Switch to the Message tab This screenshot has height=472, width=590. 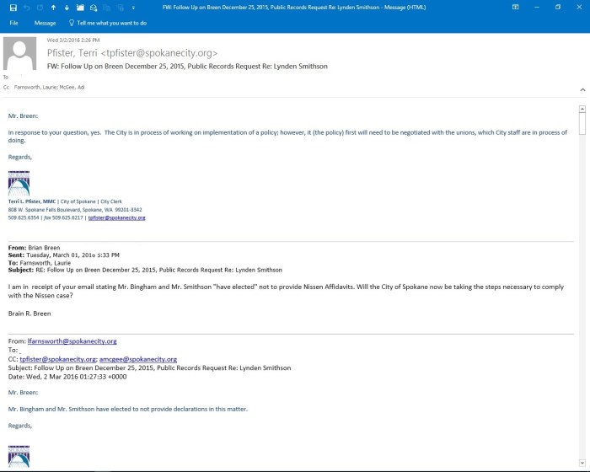click(x=45, y=23)
